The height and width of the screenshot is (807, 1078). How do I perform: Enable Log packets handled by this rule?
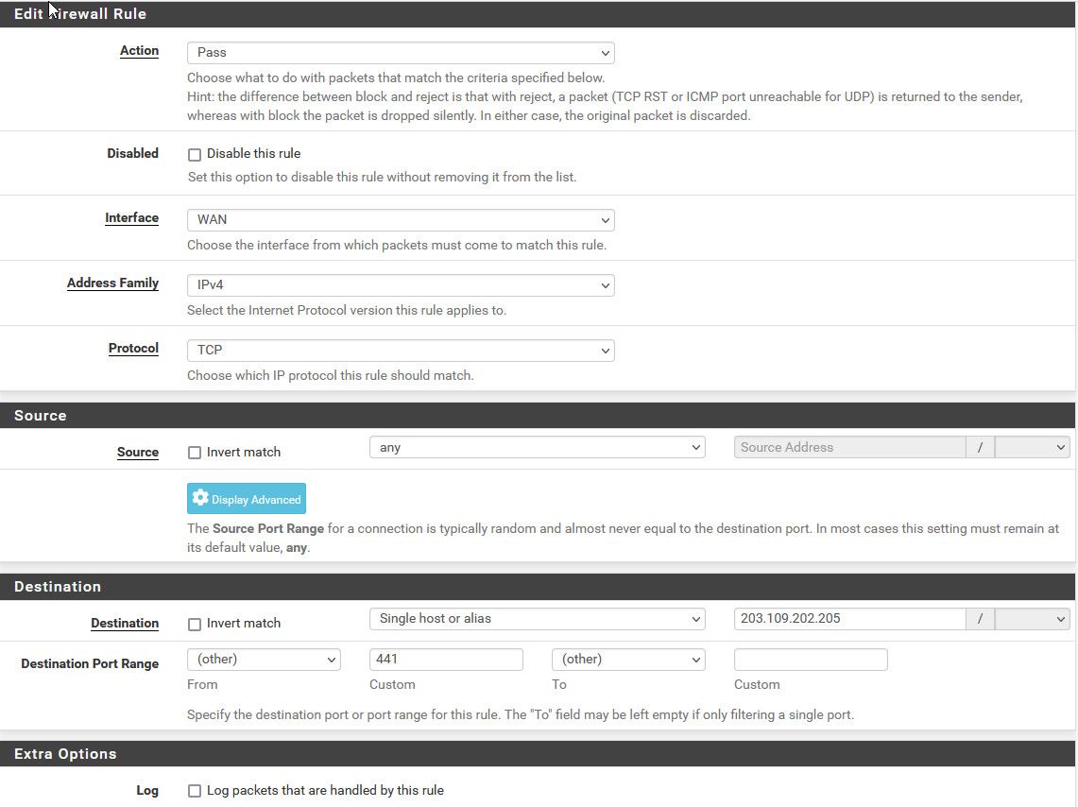pos(195,791)
